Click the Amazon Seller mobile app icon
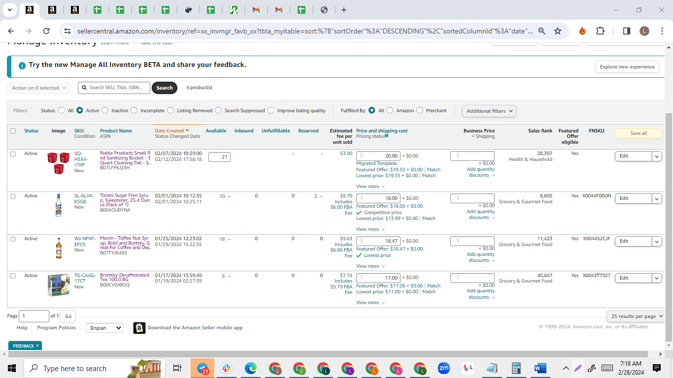Image resolution: width=673 pixels, height=378 pixels. coord(139,328)
